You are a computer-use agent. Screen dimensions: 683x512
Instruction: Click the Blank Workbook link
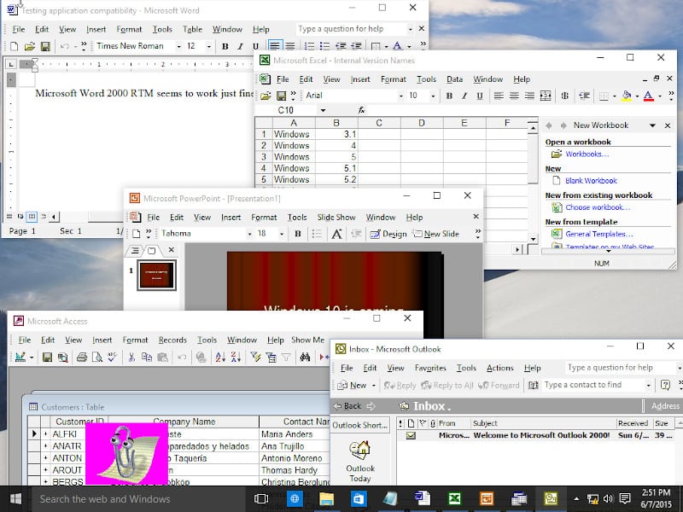590,180
